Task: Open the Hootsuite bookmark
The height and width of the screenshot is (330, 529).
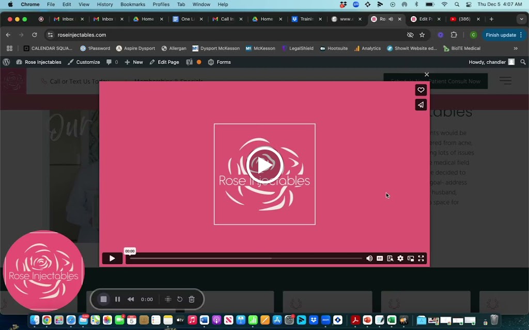Action: coord(334,48)
